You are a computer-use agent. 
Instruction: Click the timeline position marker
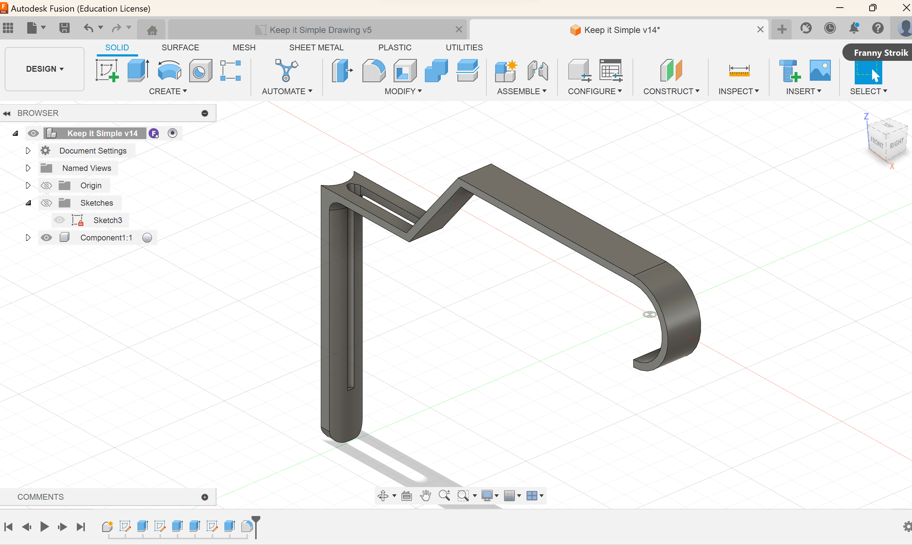point(256,527)
